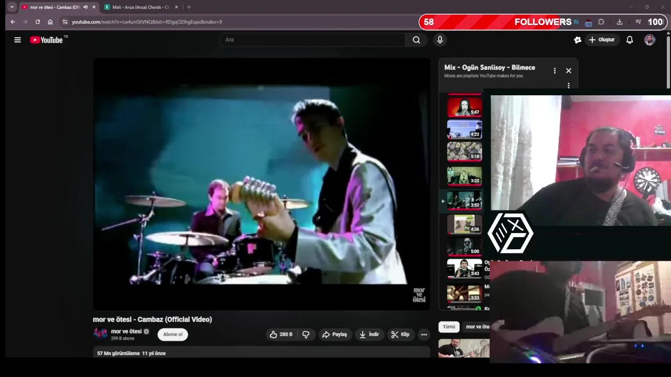Dislike the Cambaz video
Viewport: 671px width, 377px height.
coord(306,335)
